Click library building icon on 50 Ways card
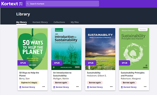 click(20, 87)
